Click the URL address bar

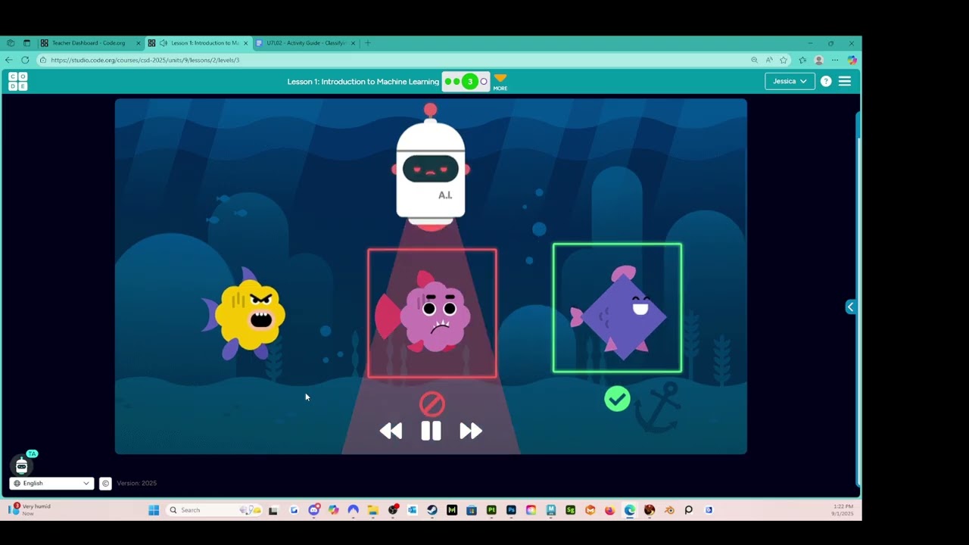click(394, 60)
